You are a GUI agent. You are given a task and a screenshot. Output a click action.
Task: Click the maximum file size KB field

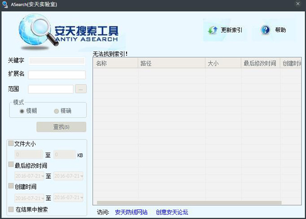point(65,154)
